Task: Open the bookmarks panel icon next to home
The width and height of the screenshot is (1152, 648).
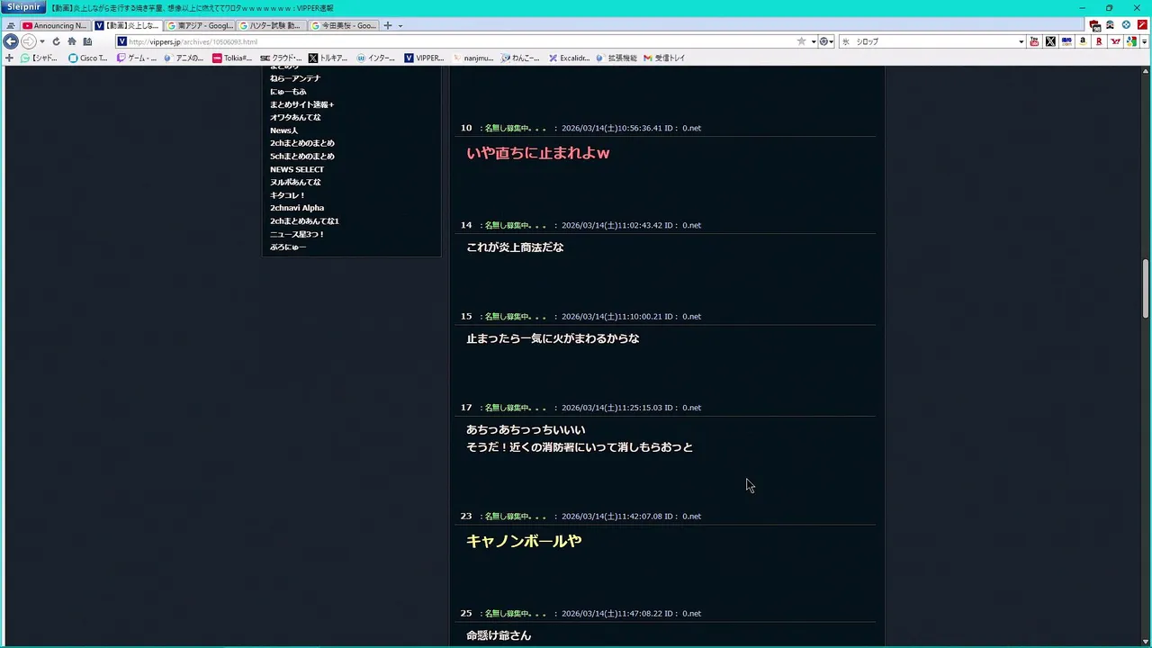Action: point(87,41)
